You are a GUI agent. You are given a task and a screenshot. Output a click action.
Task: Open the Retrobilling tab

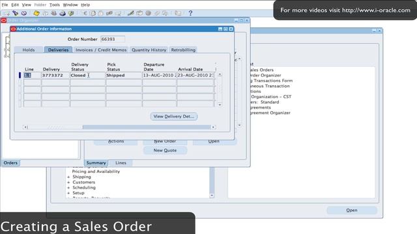[x=183, y=49]
